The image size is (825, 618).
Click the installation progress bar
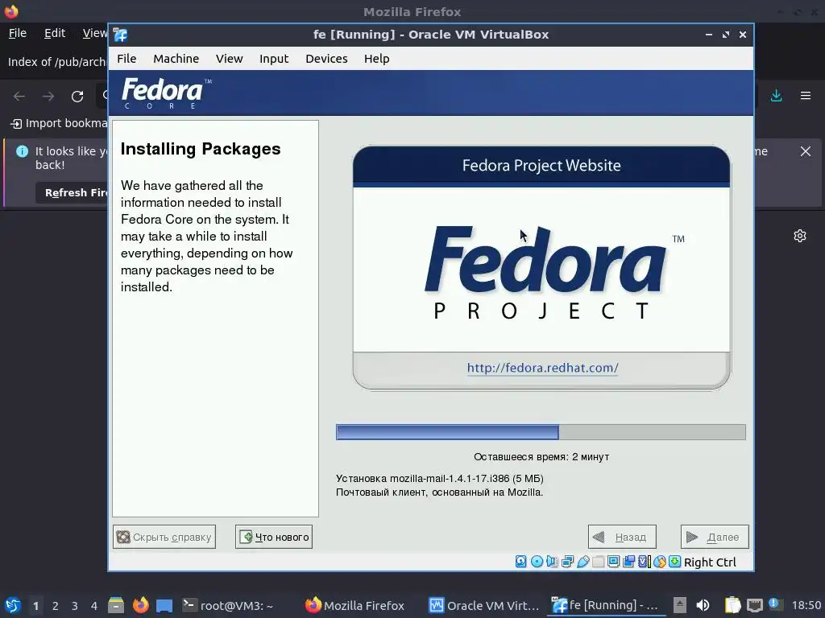pos(541,432)
